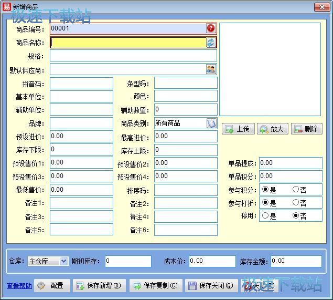Open supplier picker icon in 默认供应商 field
333x300 pixels.
tap(211, 69)
